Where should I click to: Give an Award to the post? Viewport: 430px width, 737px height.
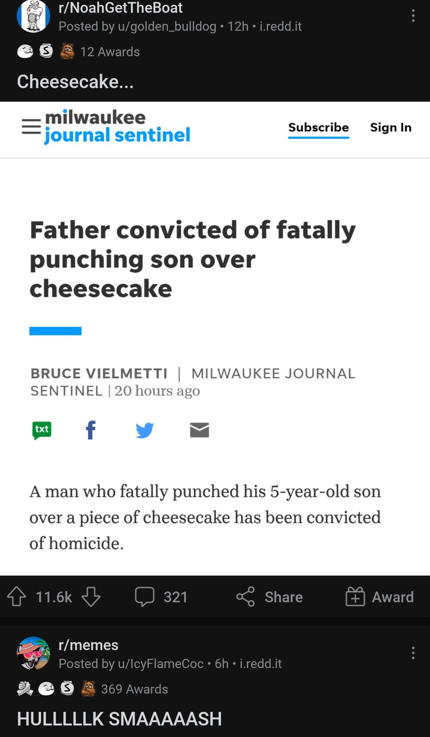(379, 597)
